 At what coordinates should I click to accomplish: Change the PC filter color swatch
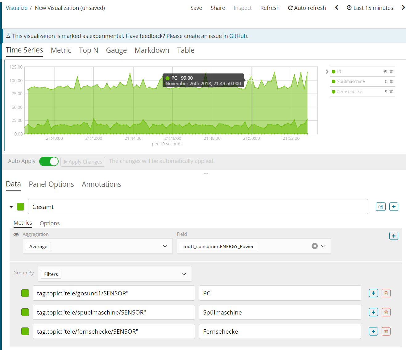25,293
